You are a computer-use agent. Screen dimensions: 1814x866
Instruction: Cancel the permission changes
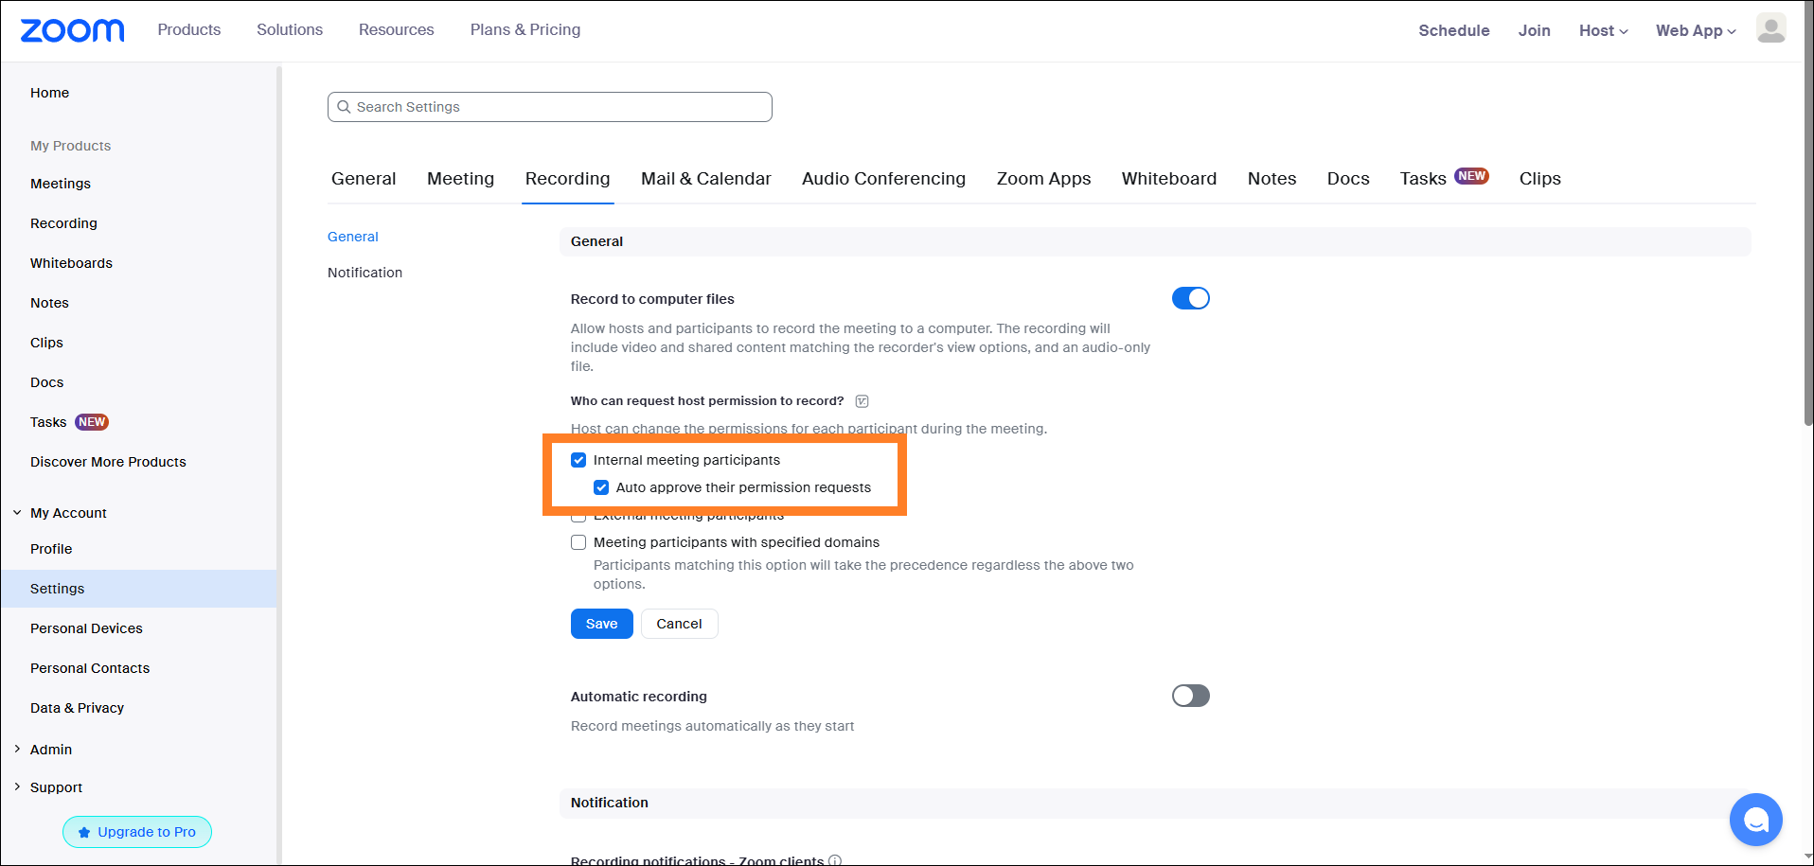(679, 624)
